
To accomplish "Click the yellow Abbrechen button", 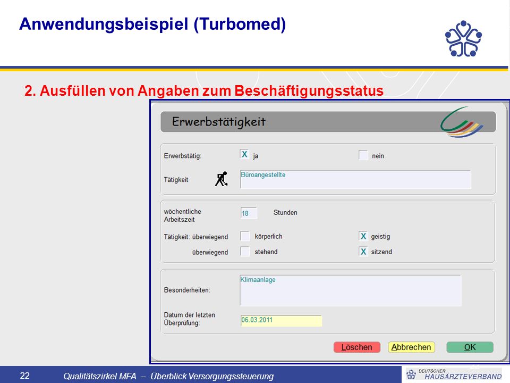I will tap(411, 347).
